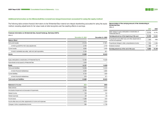Click the bold 'Equity' row label
Image resolution: width=166 pixels, height=117 pixels.
pos(10,65)
